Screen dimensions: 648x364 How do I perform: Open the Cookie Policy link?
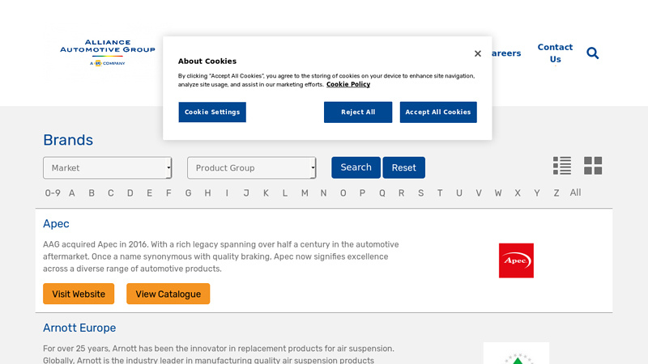click(x=348, y=84)
